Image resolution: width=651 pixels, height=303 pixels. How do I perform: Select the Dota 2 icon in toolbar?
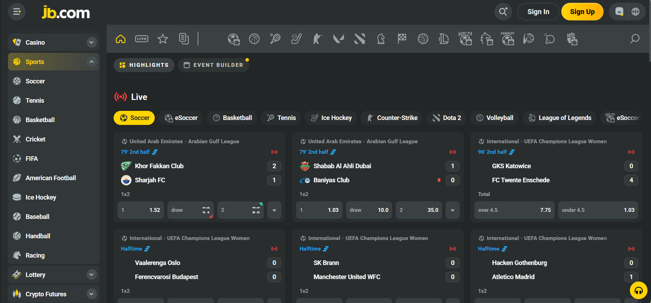(x=360, y=39)
